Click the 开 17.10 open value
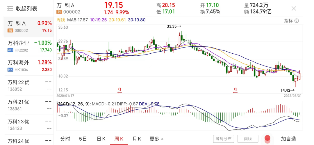The width and height of the screenshot is (314, 145). pyautogui.click(x=209, y=6)
